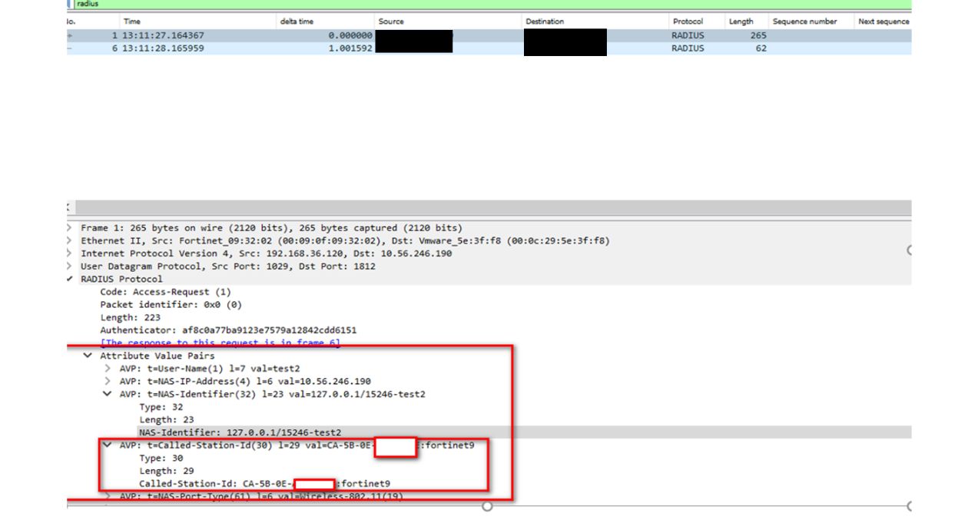Select the Authenticator field line

(227, 330)
